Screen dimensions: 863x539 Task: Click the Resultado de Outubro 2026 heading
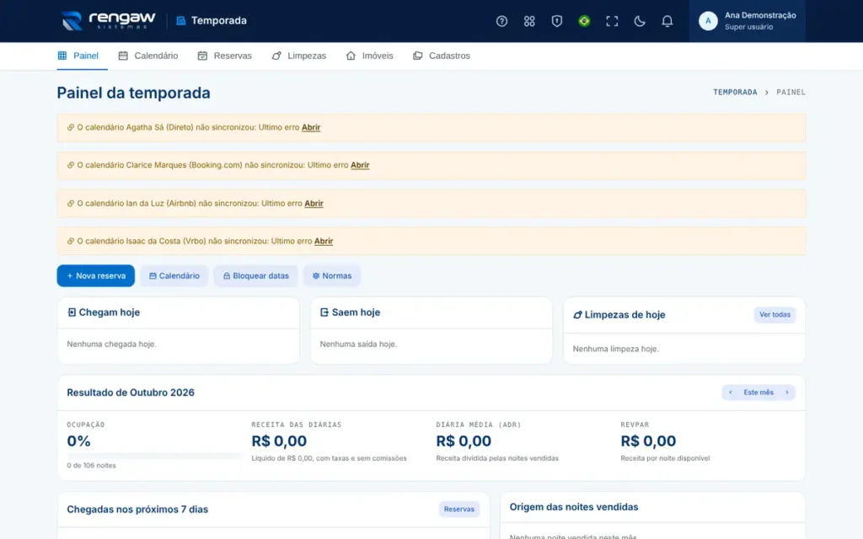[x=131, y=392]
